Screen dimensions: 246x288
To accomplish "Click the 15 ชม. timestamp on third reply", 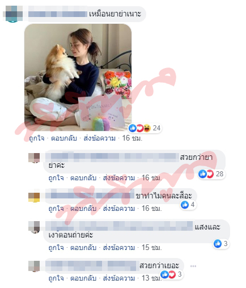I will (152, 248).
